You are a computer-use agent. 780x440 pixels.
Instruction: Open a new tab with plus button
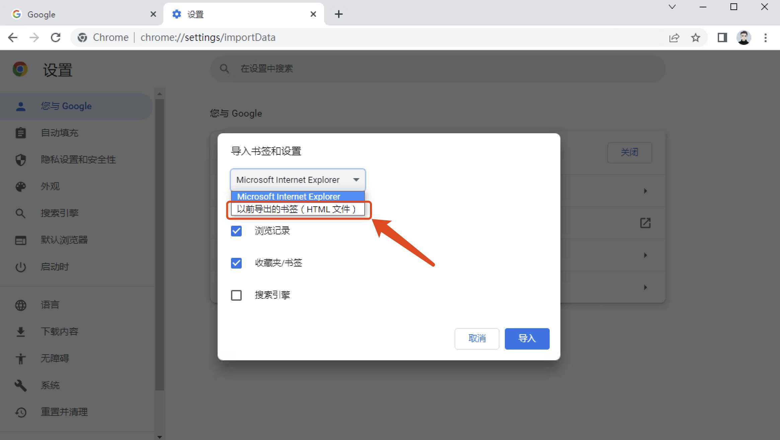pyautogui.click(x=339, y=14)
